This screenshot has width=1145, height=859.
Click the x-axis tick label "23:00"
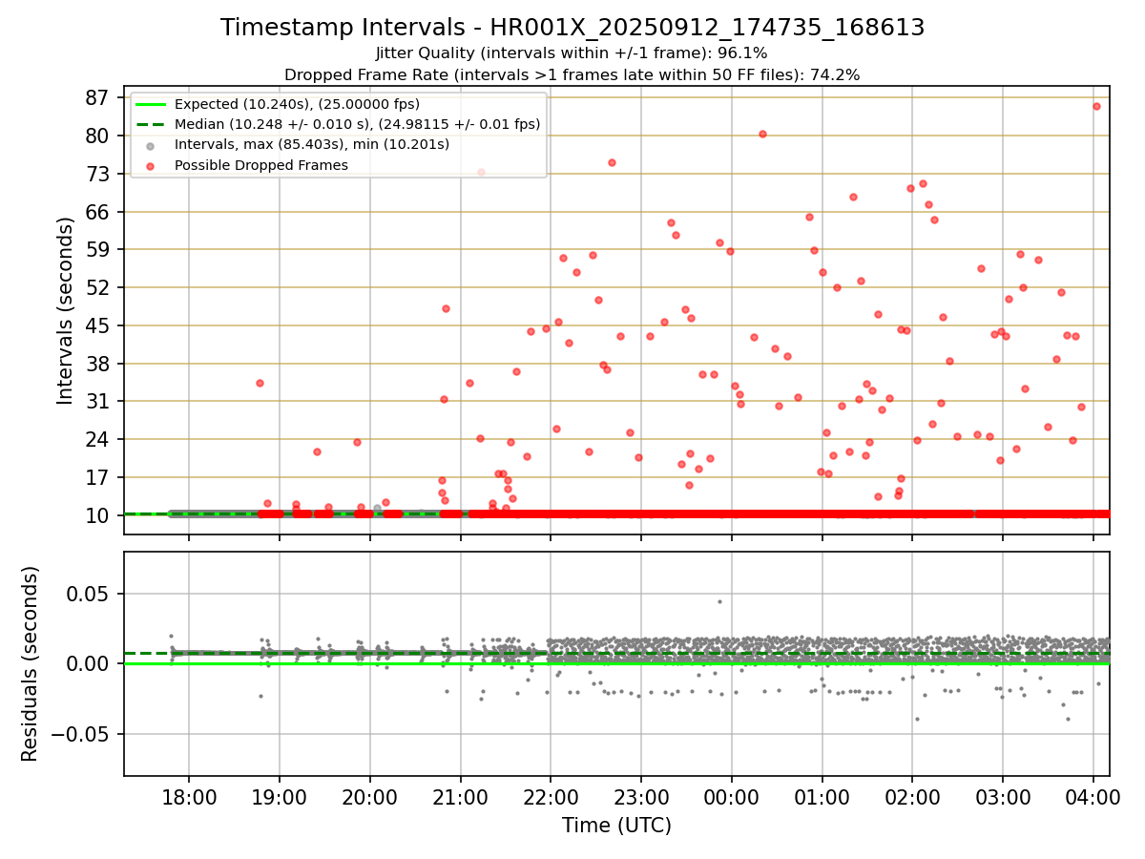pos(641,796)
